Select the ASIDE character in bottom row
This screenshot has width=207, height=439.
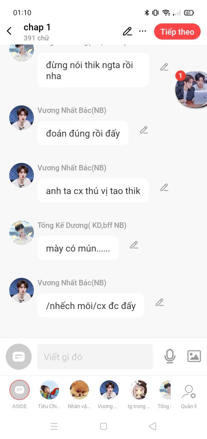20,394
